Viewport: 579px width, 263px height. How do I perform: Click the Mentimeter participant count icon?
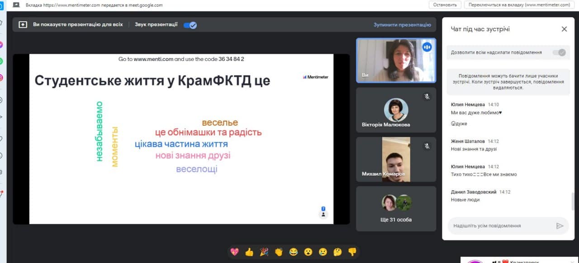click(x=323, y=212)
